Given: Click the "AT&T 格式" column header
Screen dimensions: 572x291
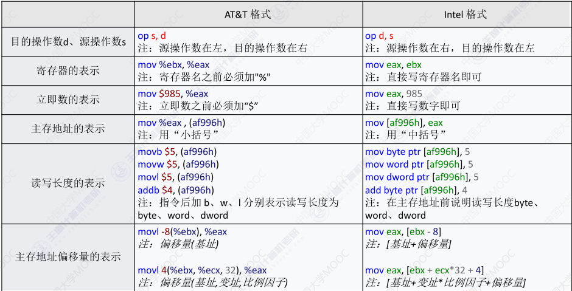Looking at the screenshot, I should pos(248,15).
